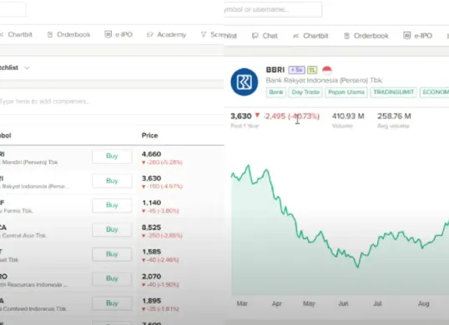The width and height of the screenshot is (449, 325).
Task: Click Buy for the 1,585 priced stock
Action: (x=112, y=254)
